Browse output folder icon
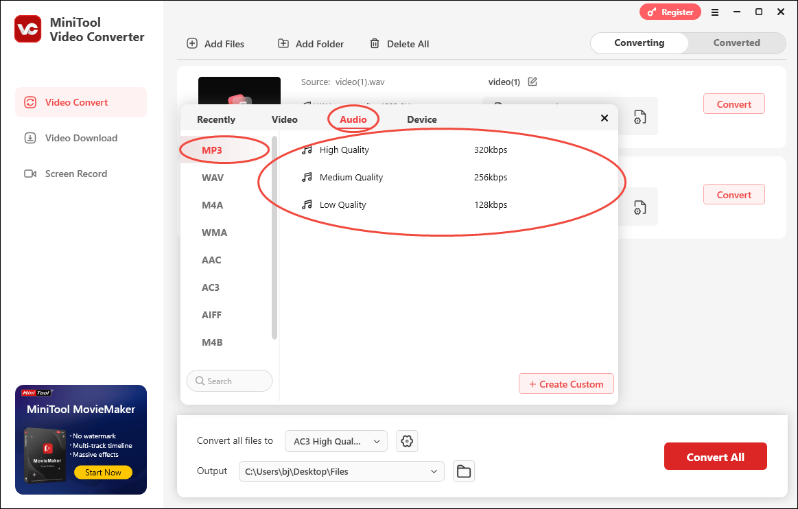798x509 pixels. tap(464, 471)
